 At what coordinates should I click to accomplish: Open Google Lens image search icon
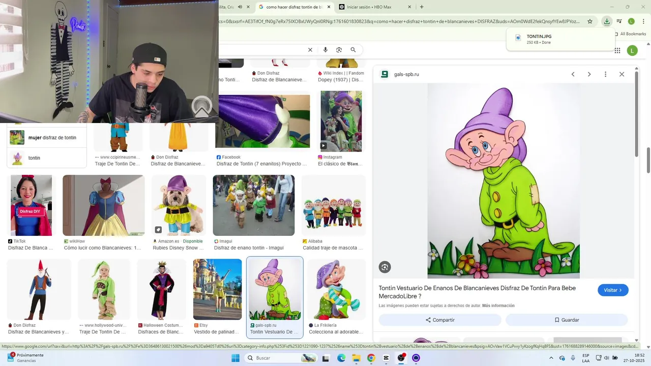coord(339,50)
